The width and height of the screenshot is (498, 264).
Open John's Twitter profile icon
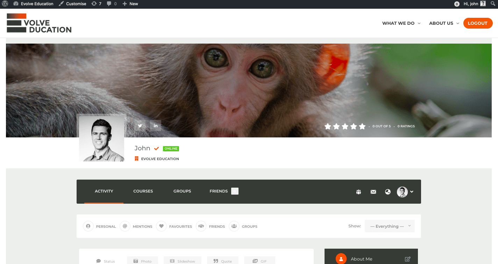(140, 126)
